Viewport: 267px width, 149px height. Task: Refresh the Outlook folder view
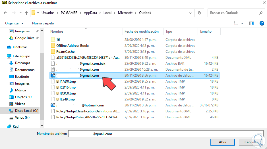click(199, 13)
